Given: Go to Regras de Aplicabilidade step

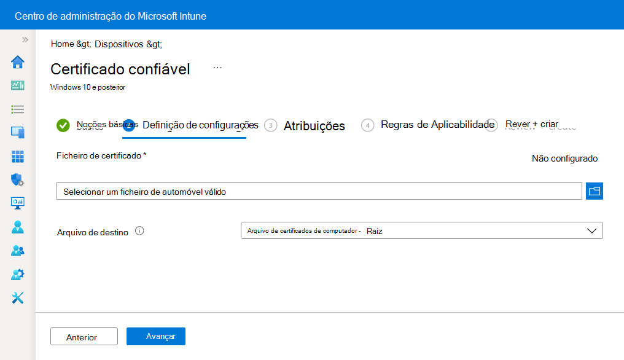Looking at the screenshot, I should tap(428, 125).
